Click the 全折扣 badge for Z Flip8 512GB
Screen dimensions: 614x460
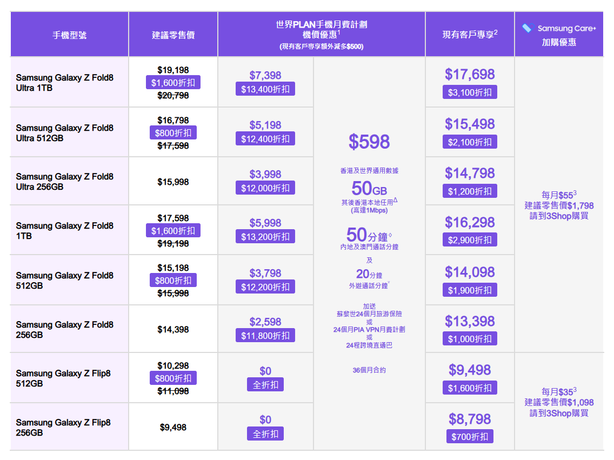265,384
